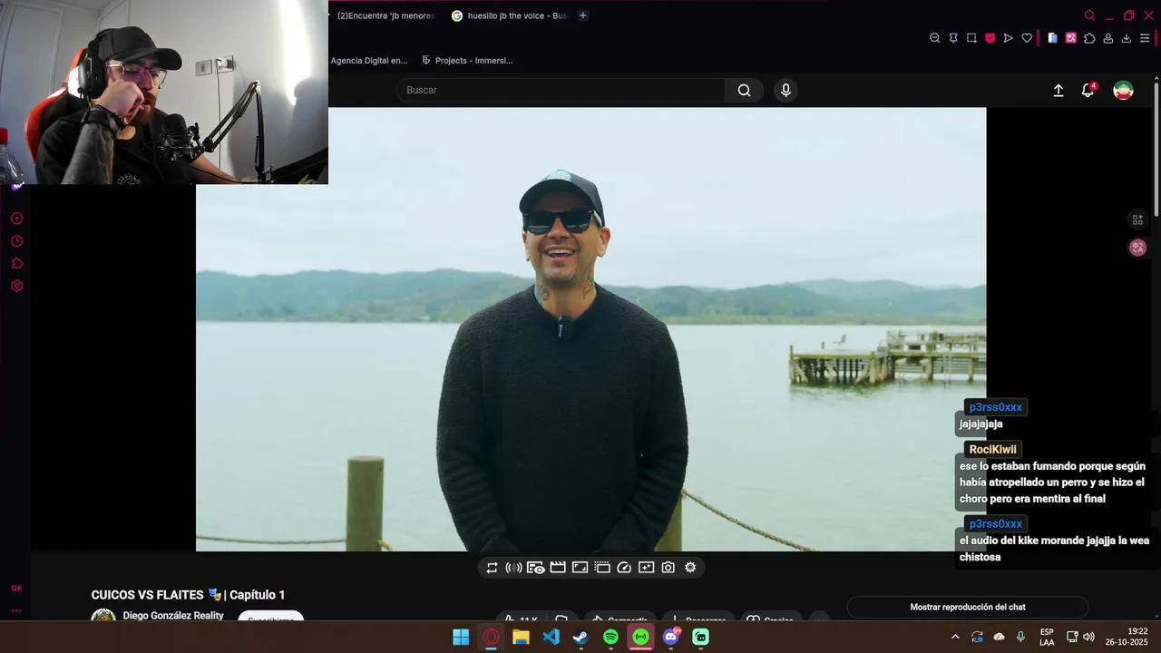Open Spotify from the taskbar

[610, 637]
